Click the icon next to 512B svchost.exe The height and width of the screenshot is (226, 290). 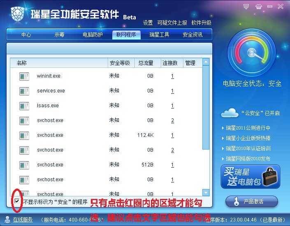pyautogui.click(x=24, y=165)
